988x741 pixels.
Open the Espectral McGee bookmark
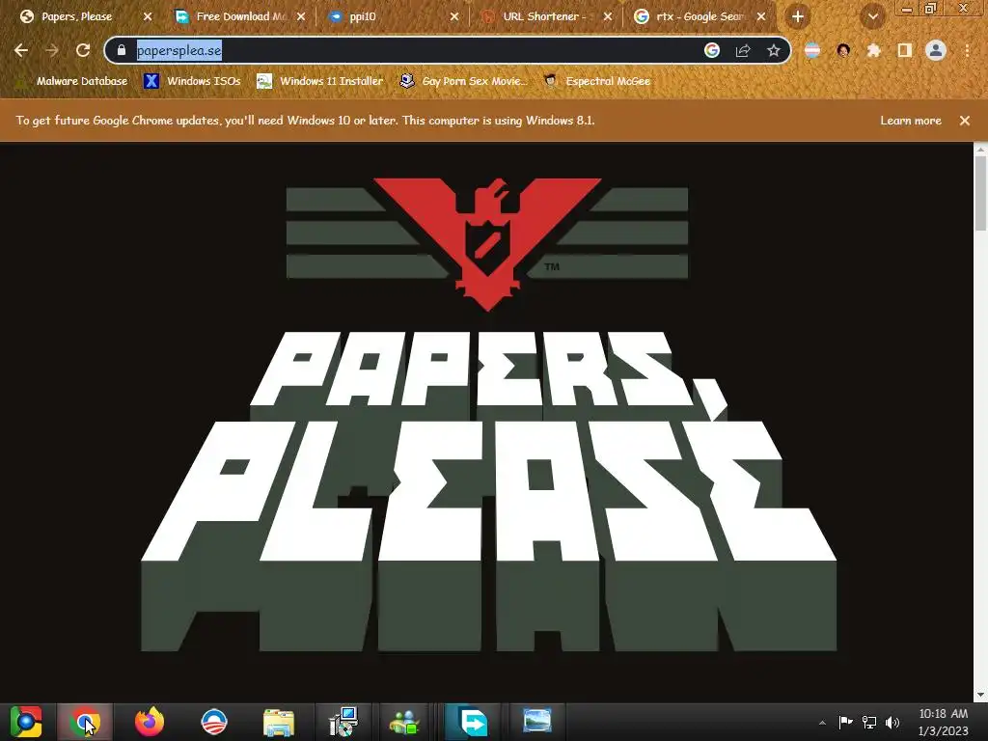[596, 81]
